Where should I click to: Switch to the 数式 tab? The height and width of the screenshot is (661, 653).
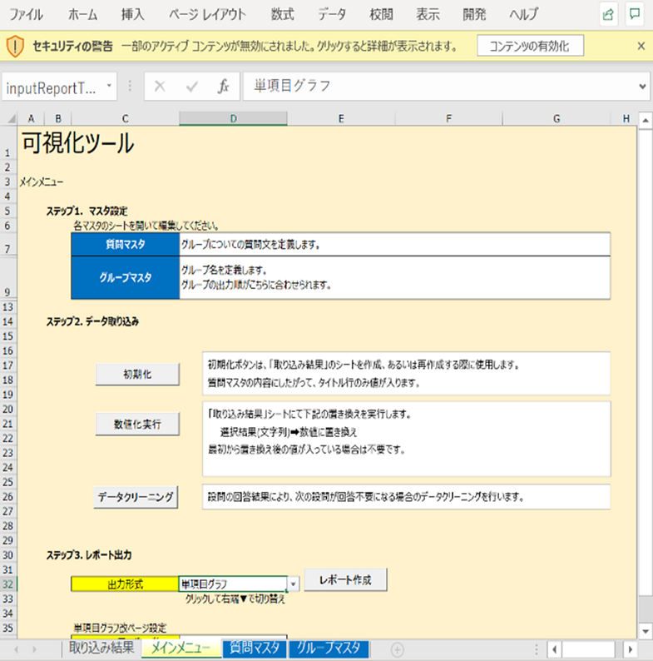coord(282,14)
